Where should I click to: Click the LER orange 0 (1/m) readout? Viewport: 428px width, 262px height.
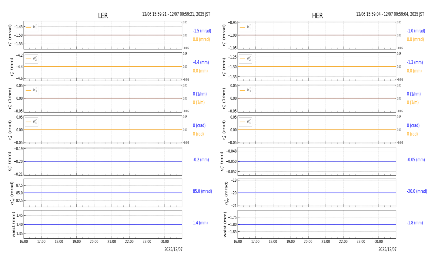click(199, 102)
